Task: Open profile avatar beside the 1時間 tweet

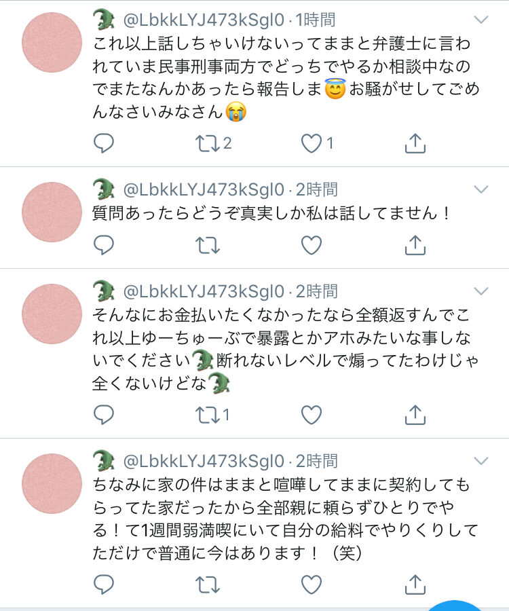Action: 52,42
